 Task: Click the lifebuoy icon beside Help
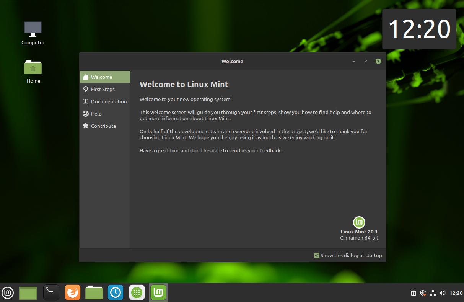click(86, 114)
